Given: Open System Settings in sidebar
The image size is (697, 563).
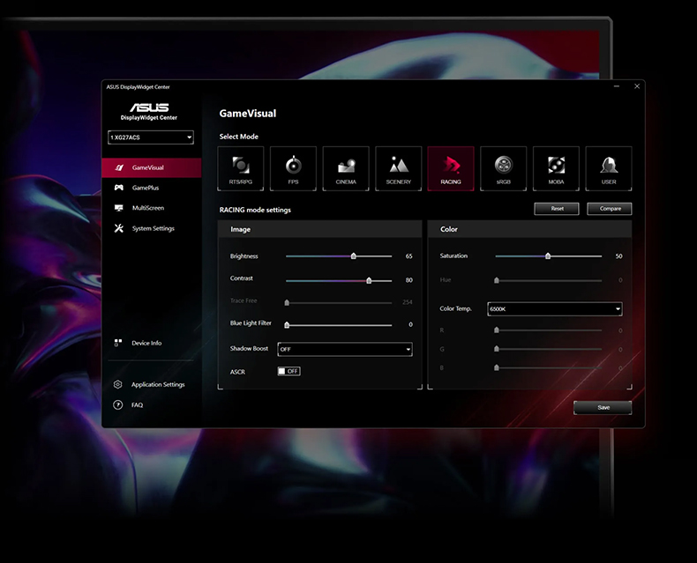Looking at the screenshot, I should click(153, 228).
